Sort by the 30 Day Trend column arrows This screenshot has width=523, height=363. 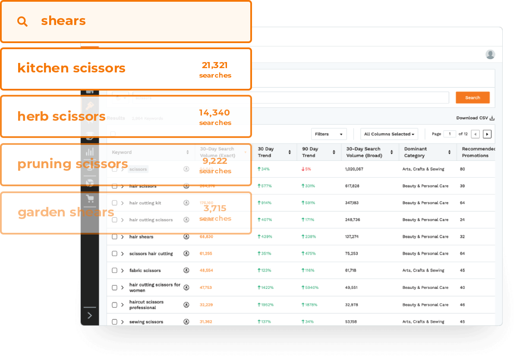click(290, 152)
